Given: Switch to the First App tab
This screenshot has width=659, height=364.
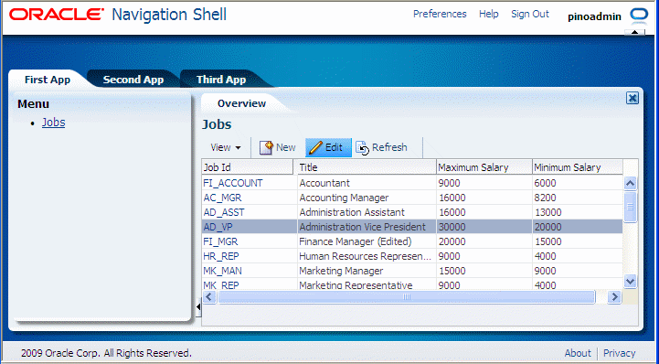Looking at the screenshot, I should tap(48, 80).
